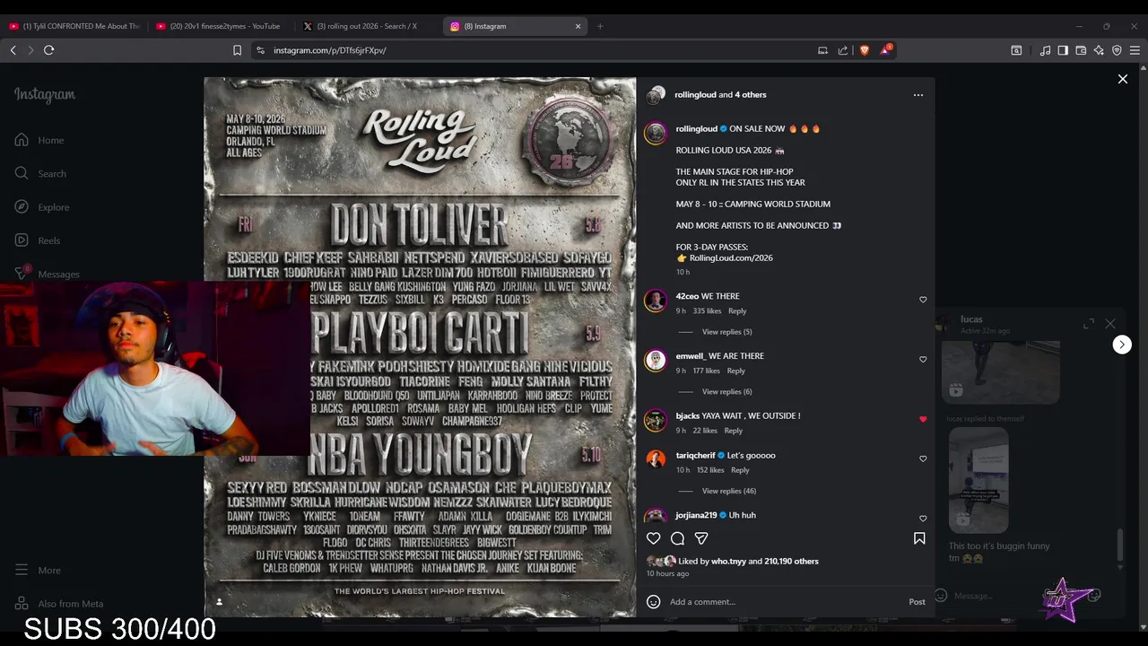Open the media playlist music note icon

coord(1045,50)
